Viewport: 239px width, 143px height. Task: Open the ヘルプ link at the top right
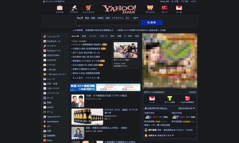193,1
